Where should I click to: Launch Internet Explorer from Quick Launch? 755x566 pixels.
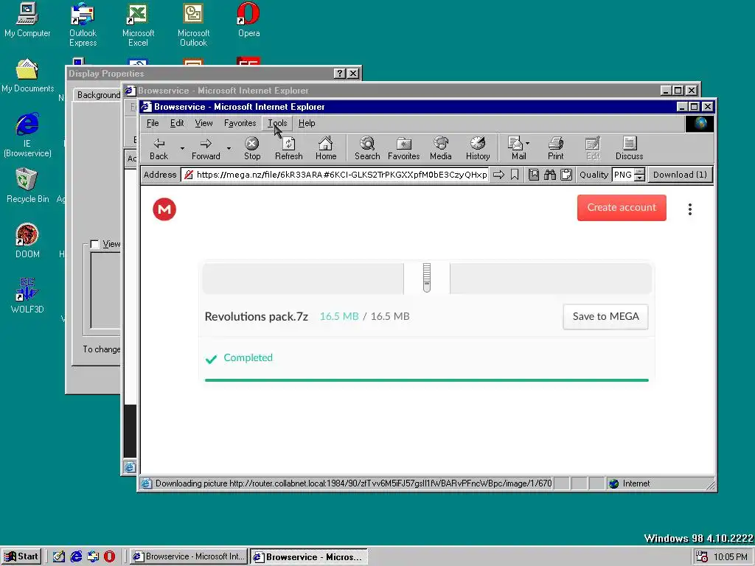[76, 557]
